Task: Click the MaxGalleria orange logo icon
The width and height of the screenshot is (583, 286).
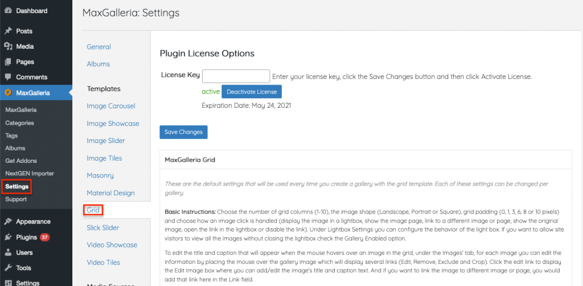Action: pos(8,92)
